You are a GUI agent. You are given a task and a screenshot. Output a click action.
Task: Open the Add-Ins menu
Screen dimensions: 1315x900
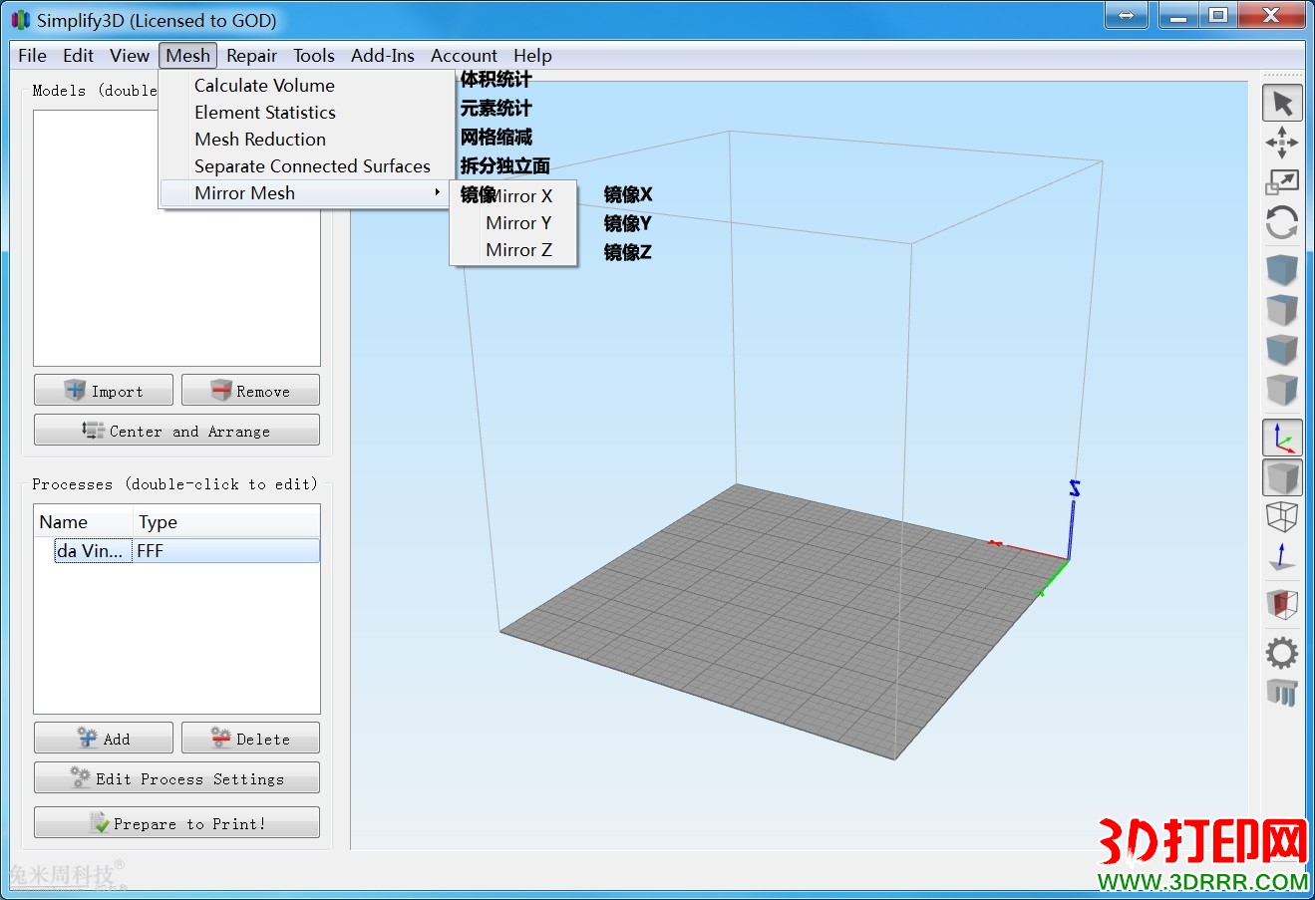383,56
